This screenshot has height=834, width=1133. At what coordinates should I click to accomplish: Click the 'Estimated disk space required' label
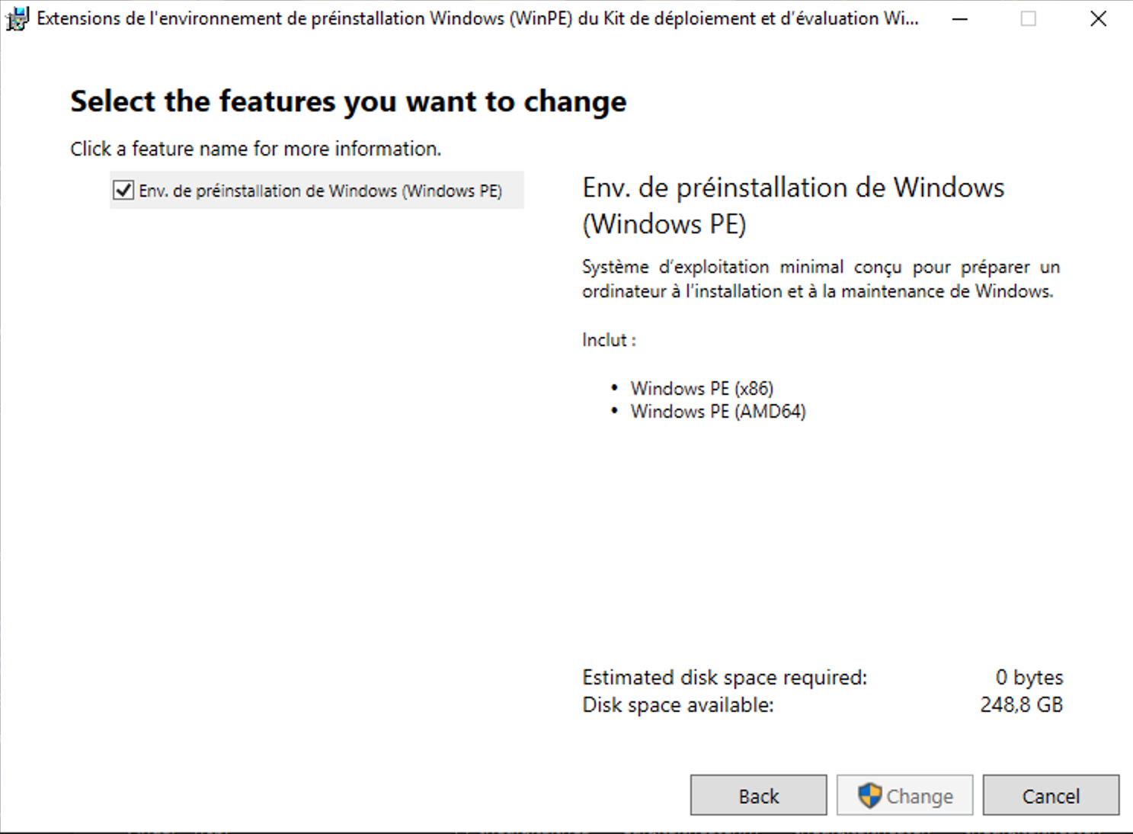[725, 678]
